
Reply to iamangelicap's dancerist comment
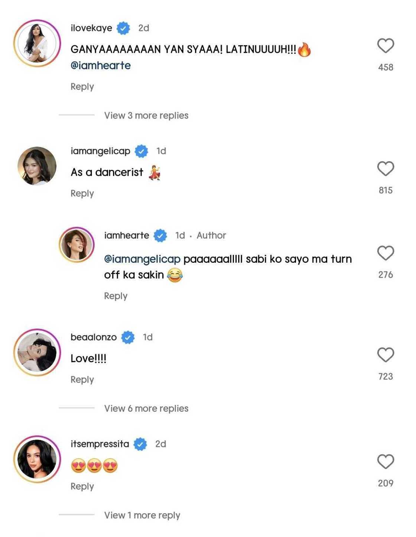pos(82,194)
